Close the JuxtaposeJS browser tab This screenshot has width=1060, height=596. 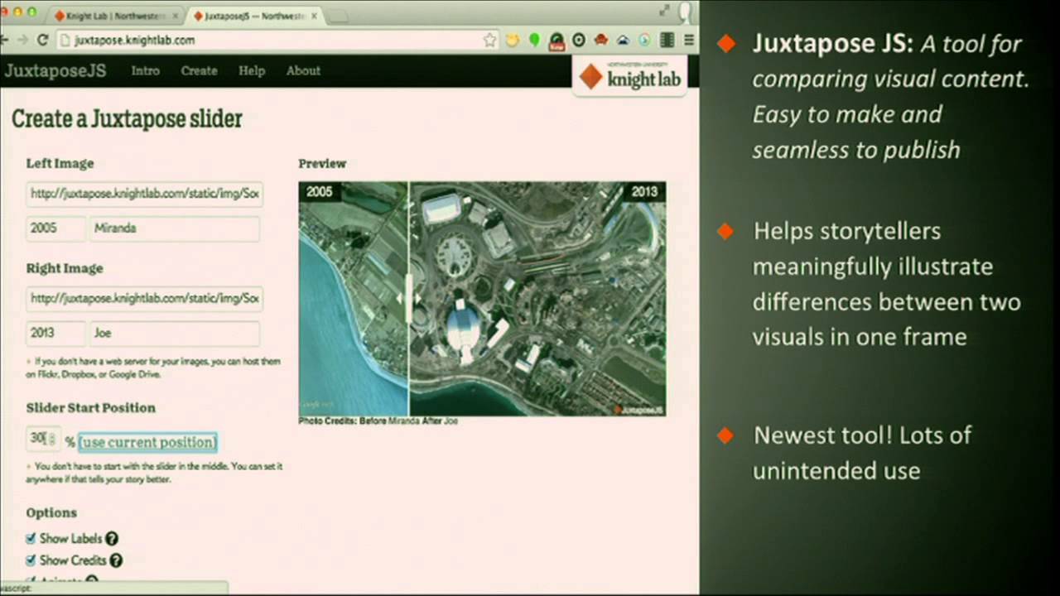[314, 16]
